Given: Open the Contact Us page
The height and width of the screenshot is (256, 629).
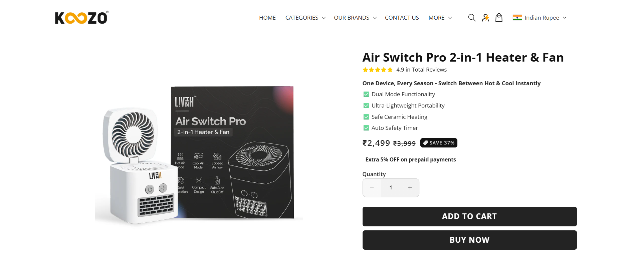Looking at the screenshot, I should tap(402, 18).
